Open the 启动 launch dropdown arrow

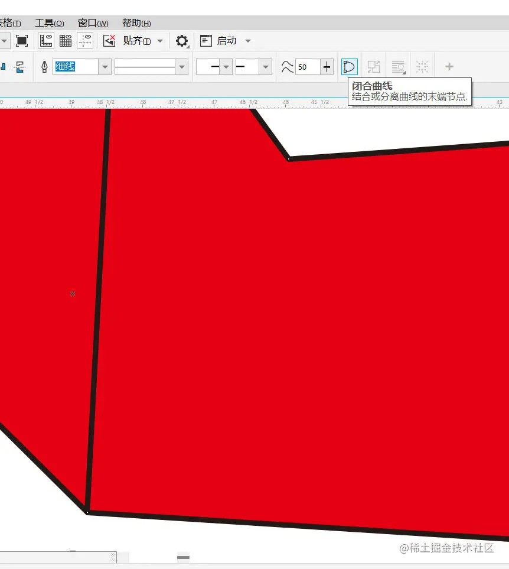tap(247, 41)
